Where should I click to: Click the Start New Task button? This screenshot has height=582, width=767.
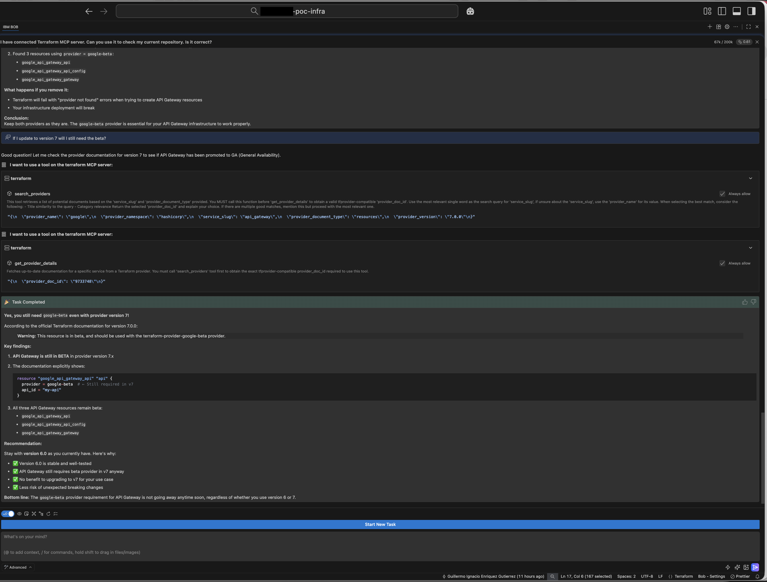coord(380,524)
